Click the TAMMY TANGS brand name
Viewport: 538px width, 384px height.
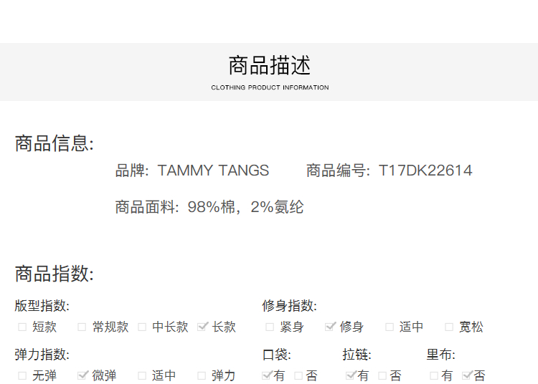coord(213,171)
